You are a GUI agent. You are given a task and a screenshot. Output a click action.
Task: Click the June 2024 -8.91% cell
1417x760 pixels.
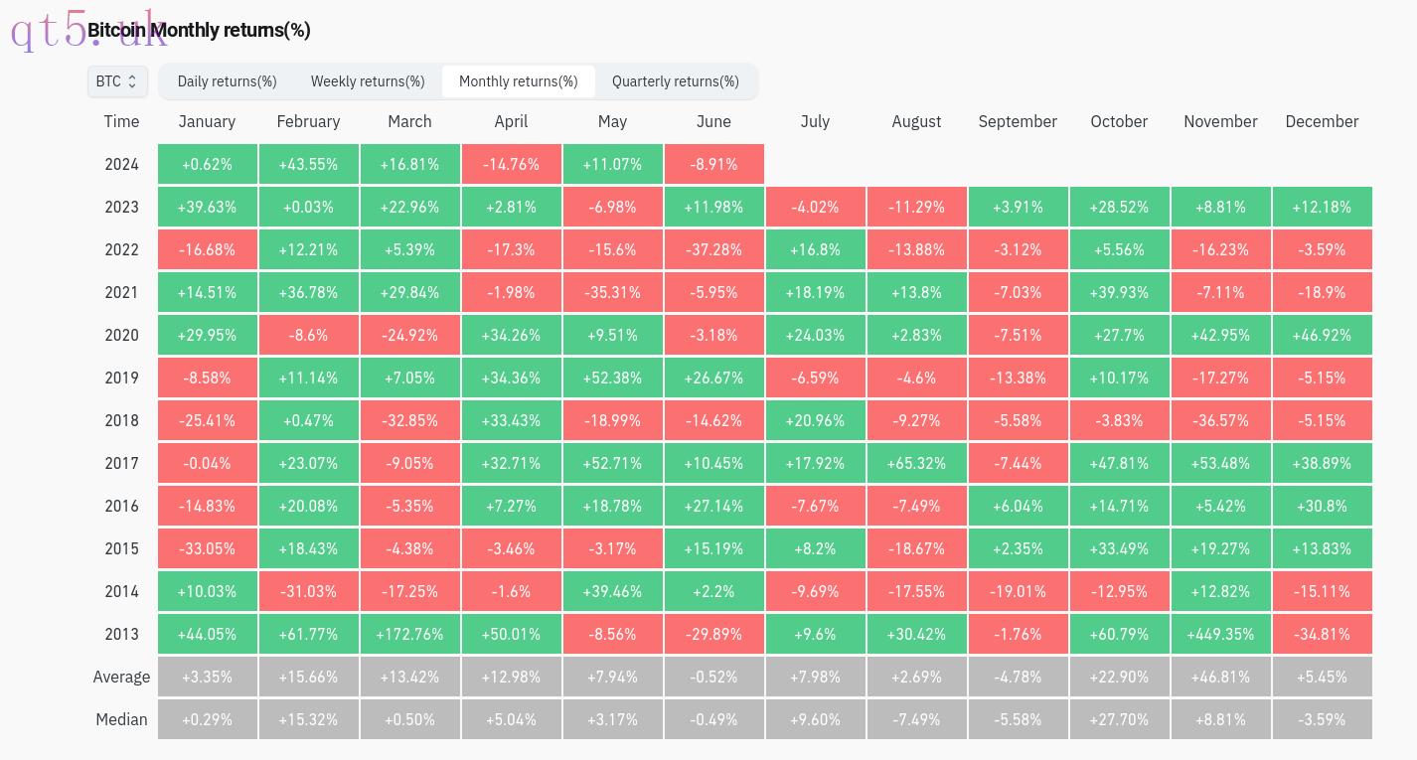tap(713, 164)
